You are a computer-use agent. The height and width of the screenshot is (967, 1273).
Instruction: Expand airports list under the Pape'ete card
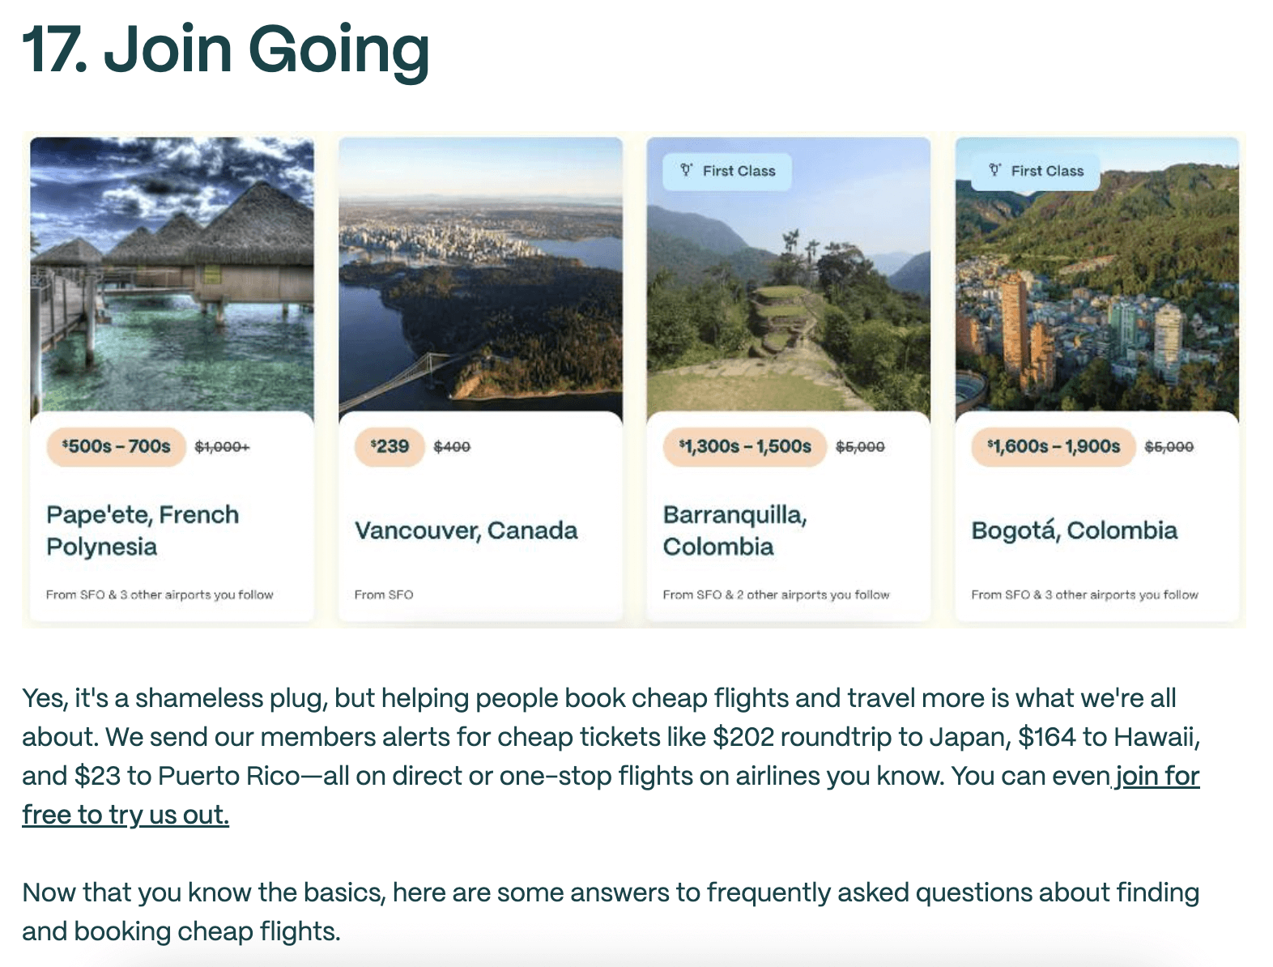(160, 594)
